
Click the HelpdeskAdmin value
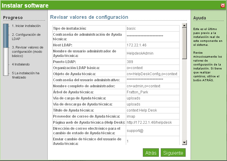click(x=140, y=53)
